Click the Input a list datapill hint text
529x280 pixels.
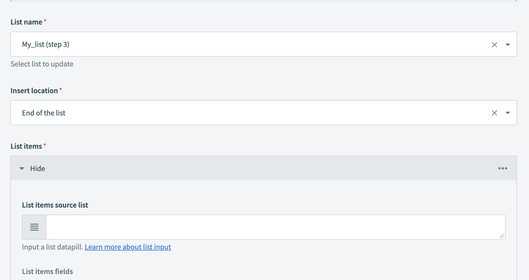pyautogui.click(x=52, y=247)
